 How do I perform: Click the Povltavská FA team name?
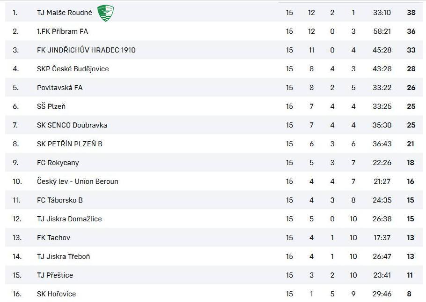pyautogui.click(x=60, y=88)
